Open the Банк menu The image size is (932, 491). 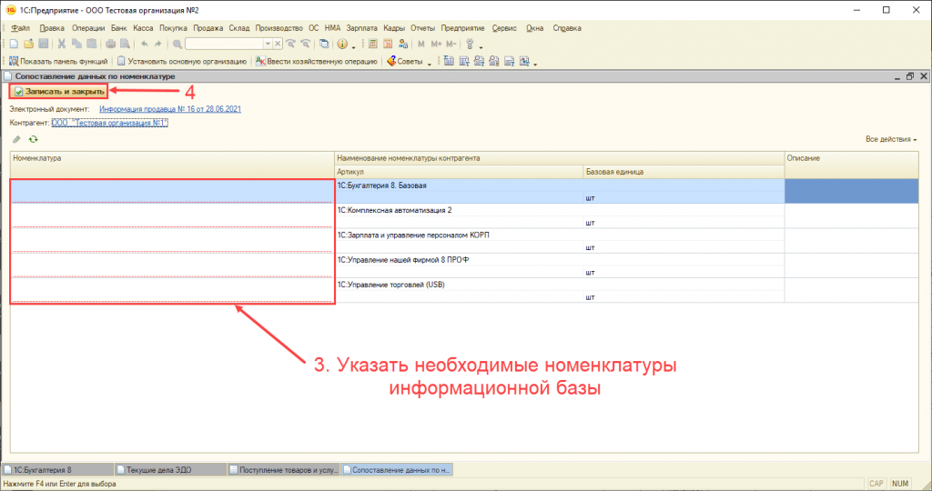pyautogui.click(x=119, y=28)
